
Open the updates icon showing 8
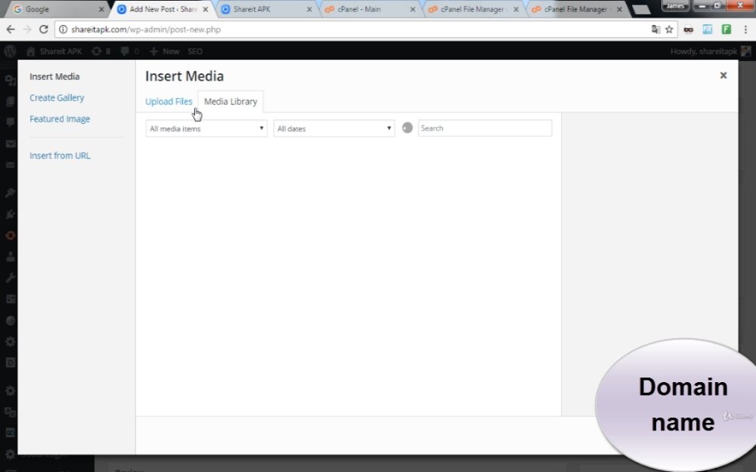[x=101, y=51]
